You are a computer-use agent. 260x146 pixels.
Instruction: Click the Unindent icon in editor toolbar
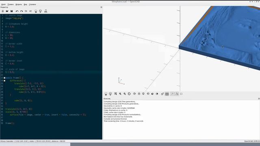click(x=26, y=11)
